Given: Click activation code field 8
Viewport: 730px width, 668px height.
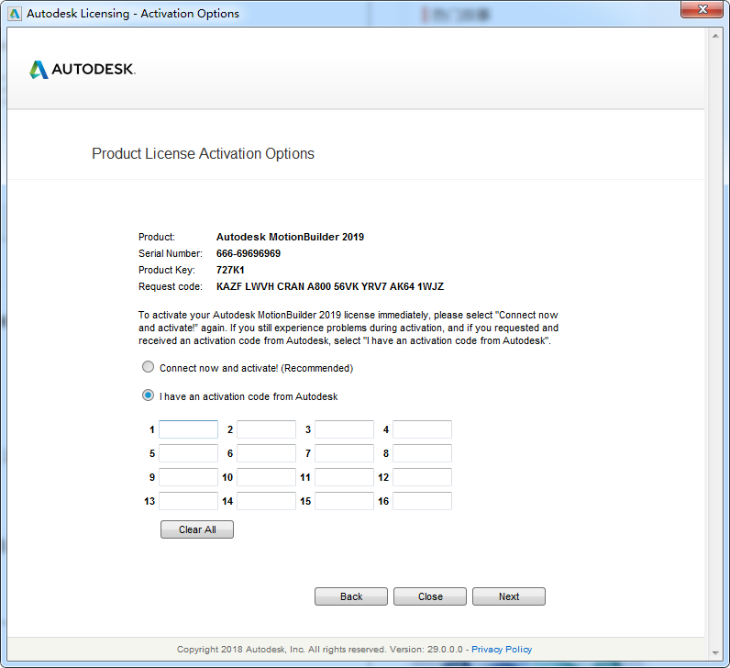Looking at the screenshot, I should pos(422,453).
